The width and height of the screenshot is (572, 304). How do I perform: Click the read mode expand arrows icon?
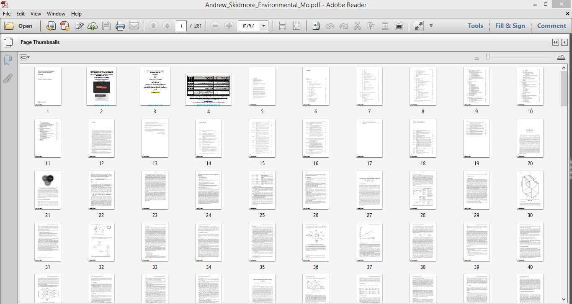tap(419, 26)
